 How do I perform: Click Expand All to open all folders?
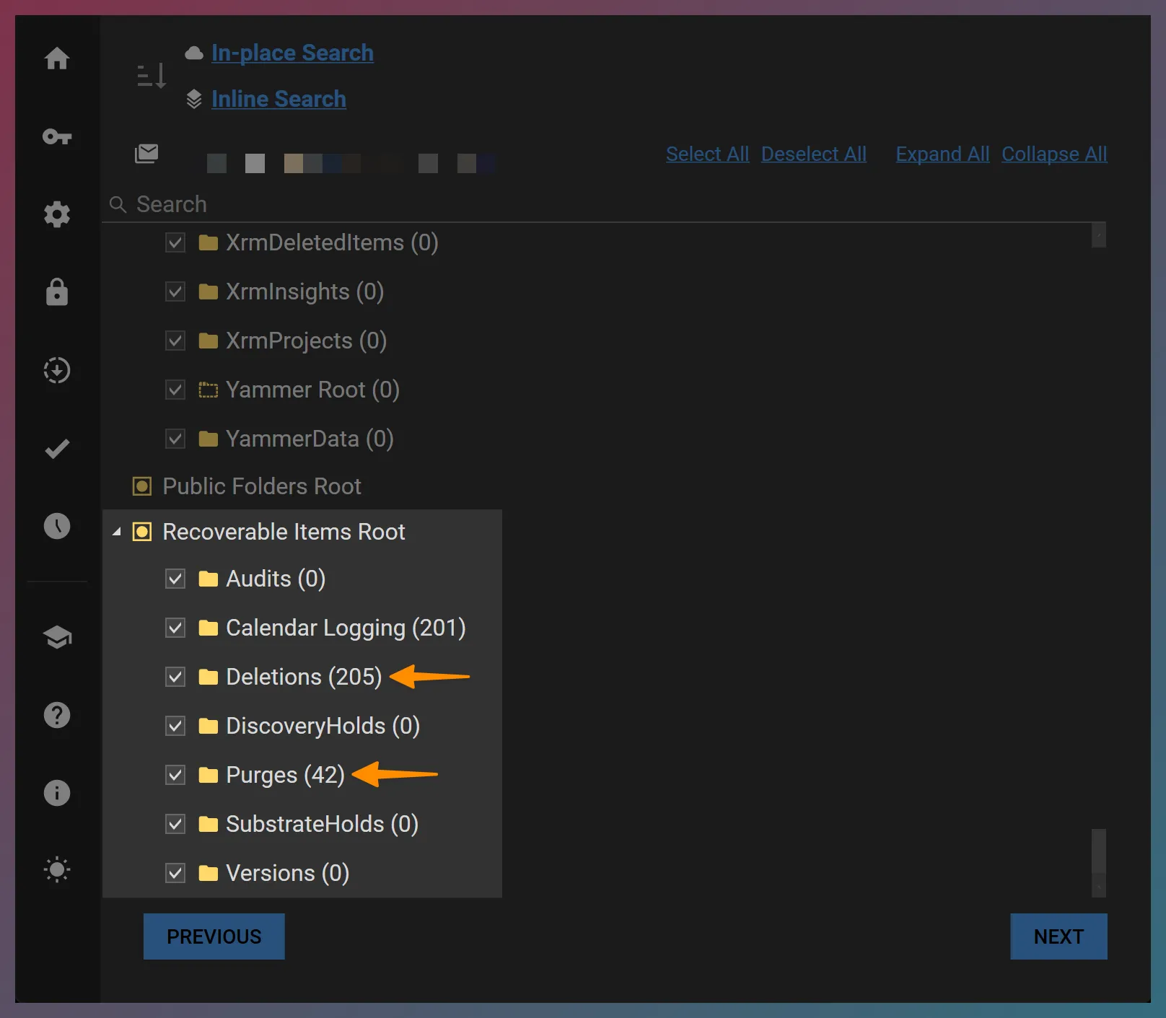[x=942, y=154]
